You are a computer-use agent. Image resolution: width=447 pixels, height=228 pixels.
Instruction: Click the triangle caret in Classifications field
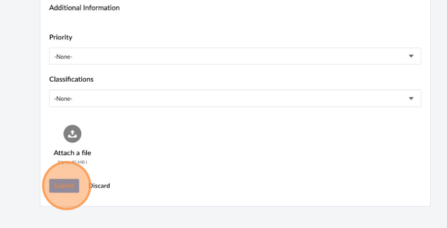point(411,98)
